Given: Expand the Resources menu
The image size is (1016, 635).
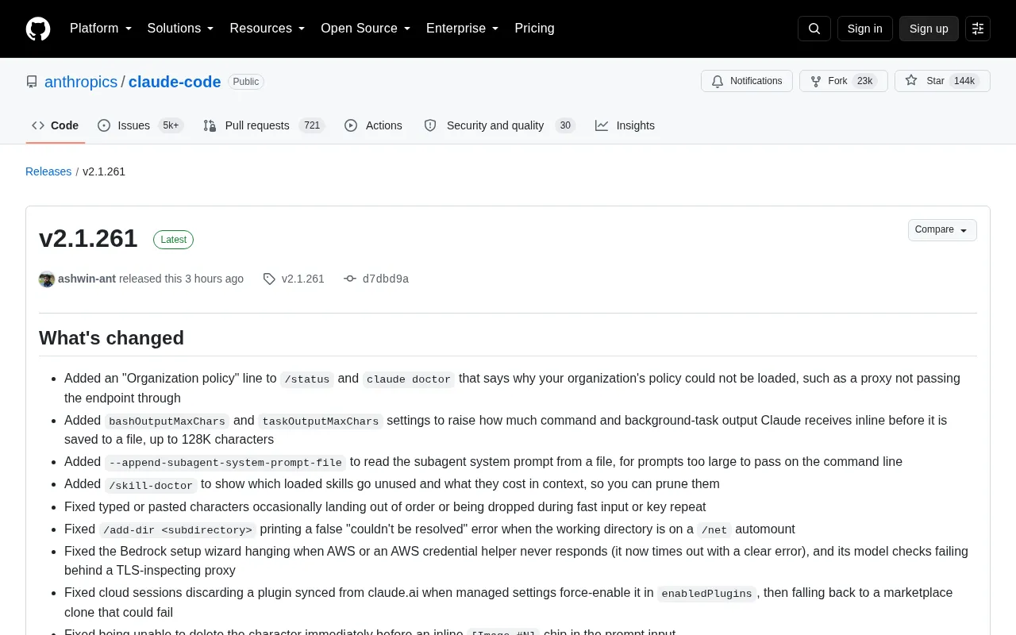Looking at the screenshot, I should [267, 29].
